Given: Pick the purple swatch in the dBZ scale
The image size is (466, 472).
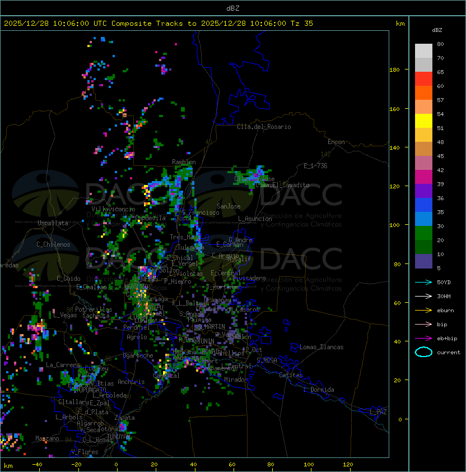Looking at the screenshot, I should click(423, 191).
